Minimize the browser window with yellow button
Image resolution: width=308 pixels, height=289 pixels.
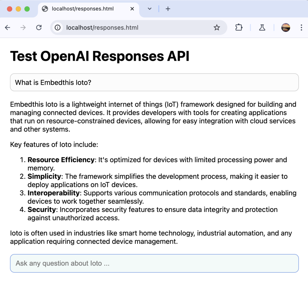(18, 9)
